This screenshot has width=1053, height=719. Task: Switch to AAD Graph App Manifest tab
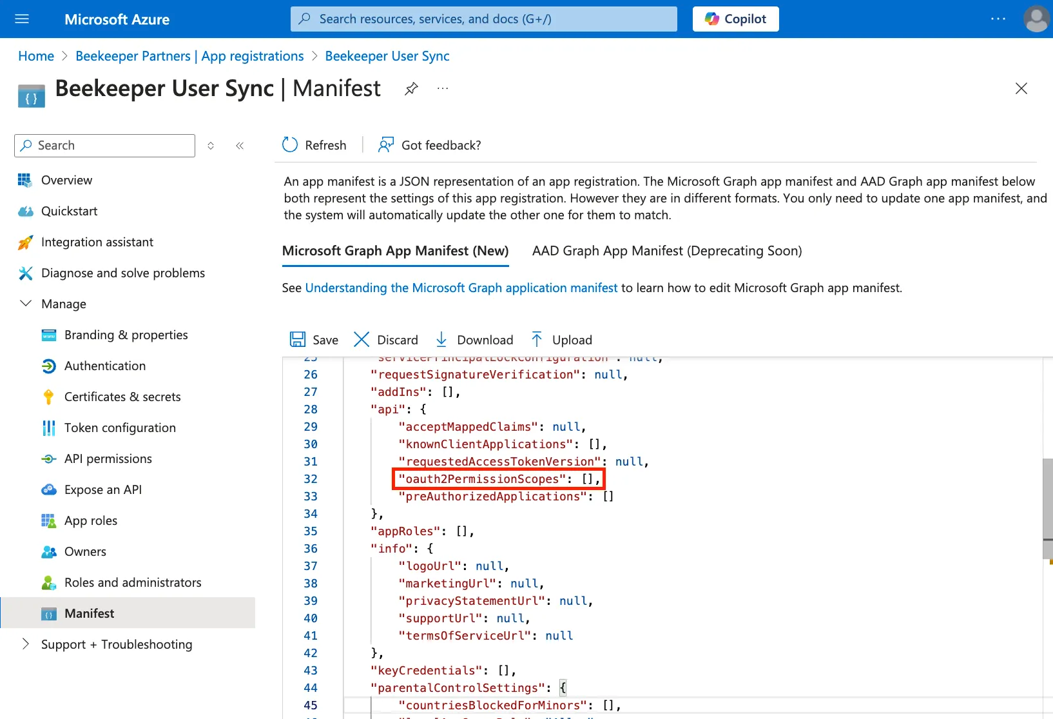point(667,251)
